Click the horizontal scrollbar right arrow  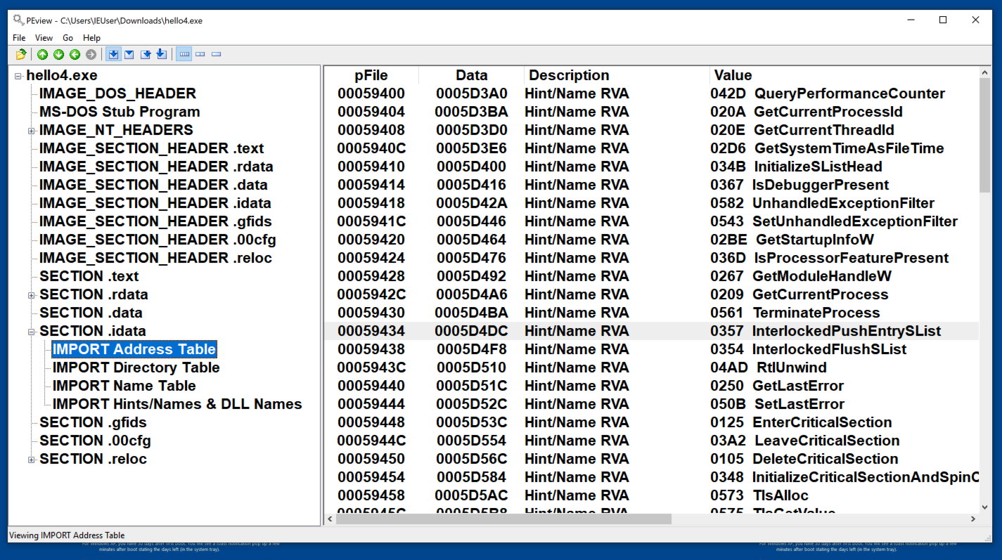973,519
